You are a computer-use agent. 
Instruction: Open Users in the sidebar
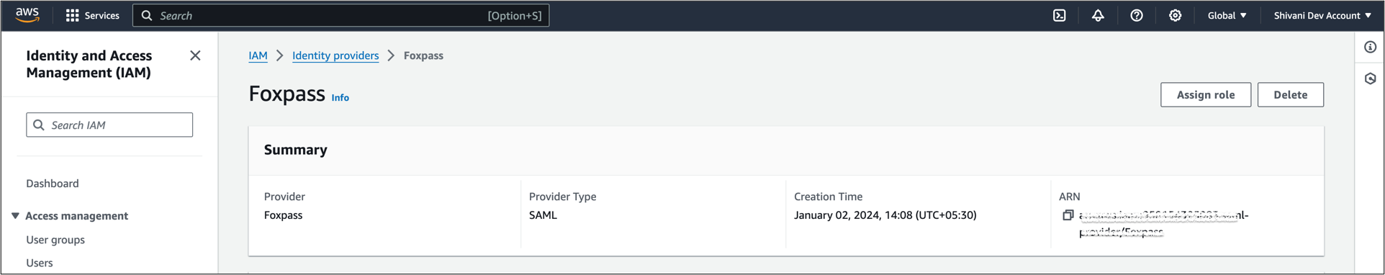(40, 263)
